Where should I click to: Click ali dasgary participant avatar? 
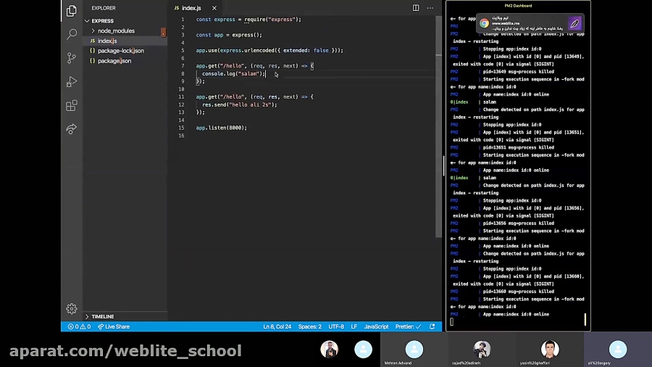coord(617,350)
